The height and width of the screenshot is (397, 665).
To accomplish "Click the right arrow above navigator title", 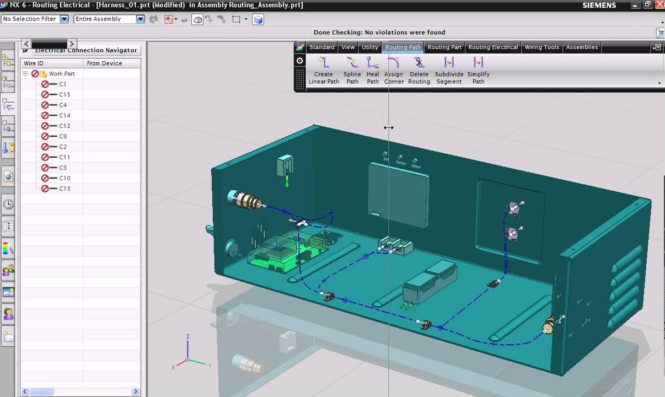I will point(71,44).
